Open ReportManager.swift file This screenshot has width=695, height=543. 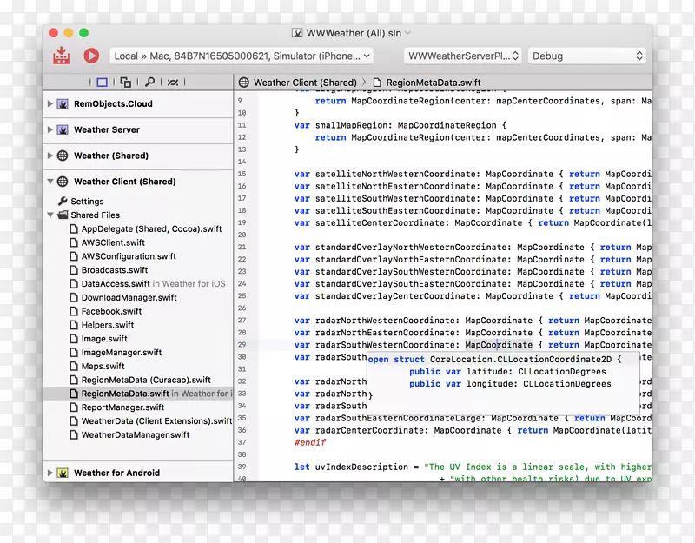[122, 407]
